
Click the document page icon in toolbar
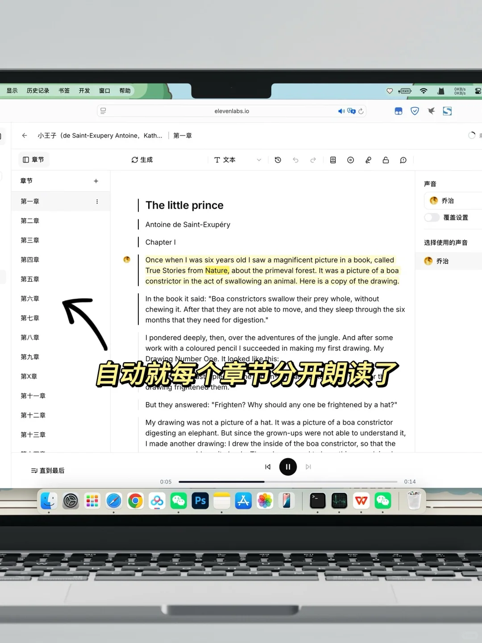[x=333, y=160]
